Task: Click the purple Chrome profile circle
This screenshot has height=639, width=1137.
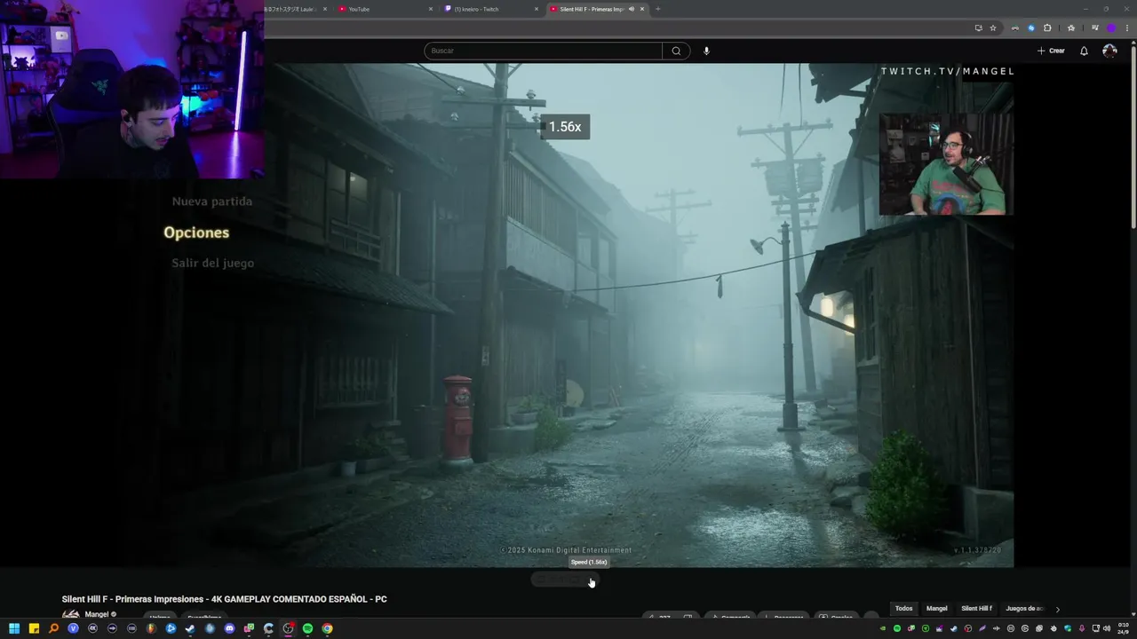Action: pyautogui.click(x=1111, y=28)
